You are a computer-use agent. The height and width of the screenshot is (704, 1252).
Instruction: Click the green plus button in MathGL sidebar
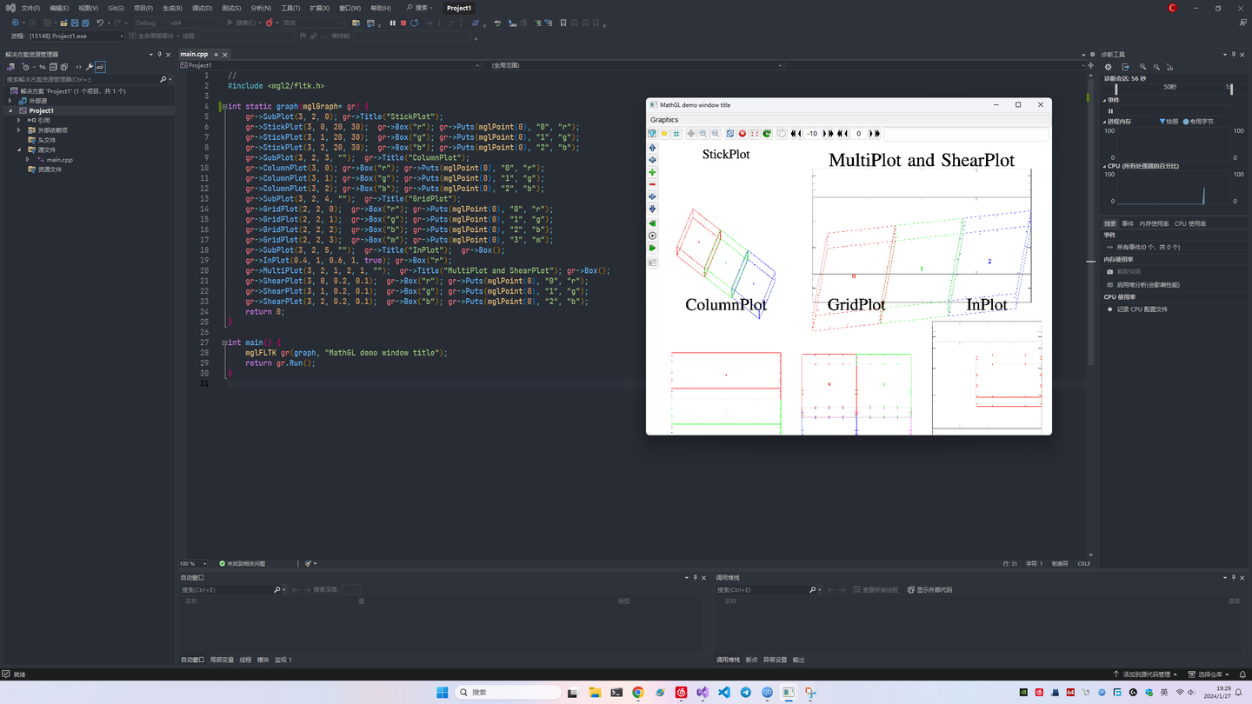coord(652,172)
